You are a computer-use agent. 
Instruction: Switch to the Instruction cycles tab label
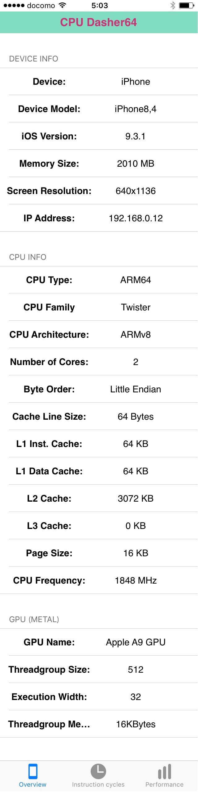(x=98, y=784)
